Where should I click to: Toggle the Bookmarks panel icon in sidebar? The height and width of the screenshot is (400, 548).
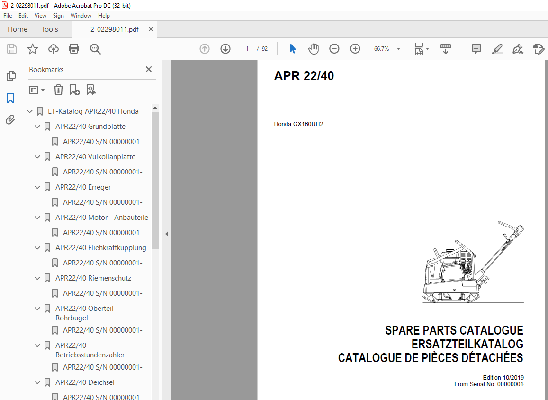pos(10,98)
